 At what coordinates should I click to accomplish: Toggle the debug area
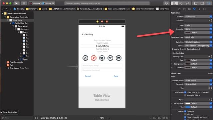[x=202, y=3]
